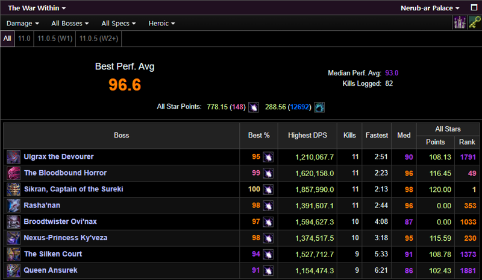Open Rasha'nan boss link

click(x=42, y=205)
